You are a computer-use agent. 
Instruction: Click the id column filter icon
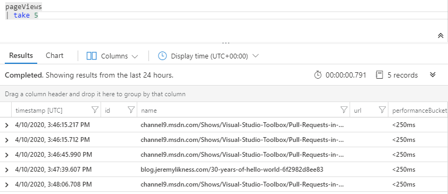131,110
